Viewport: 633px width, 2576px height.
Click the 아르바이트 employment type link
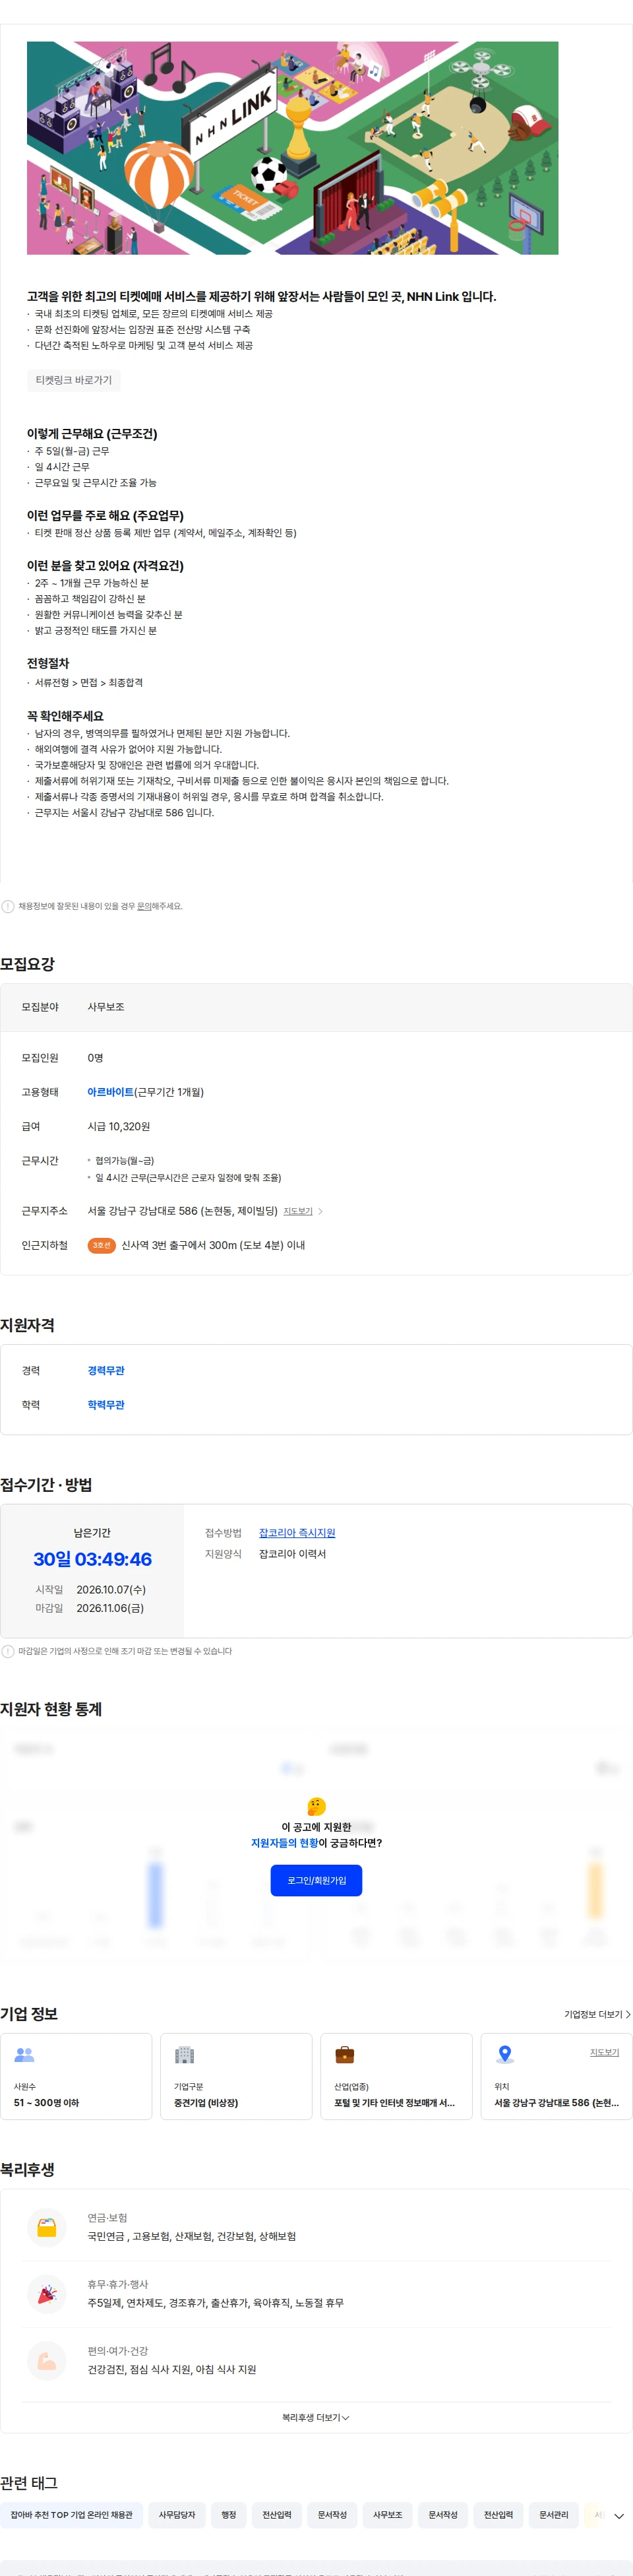tap(110, 1092)
